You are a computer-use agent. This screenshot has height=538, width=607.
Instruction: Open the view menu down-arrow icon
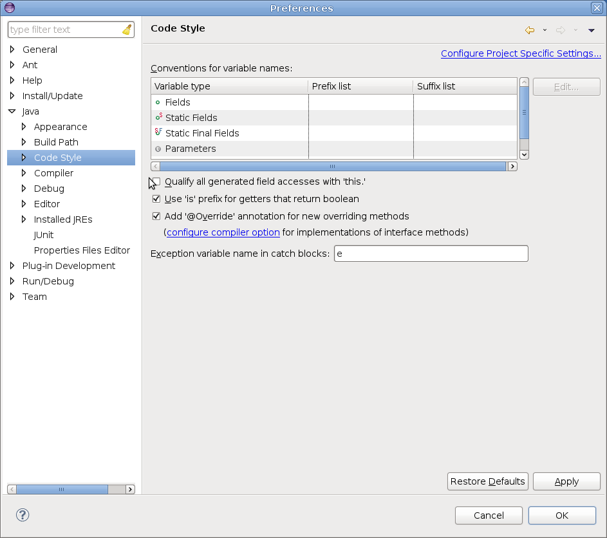tap(591, 30)
